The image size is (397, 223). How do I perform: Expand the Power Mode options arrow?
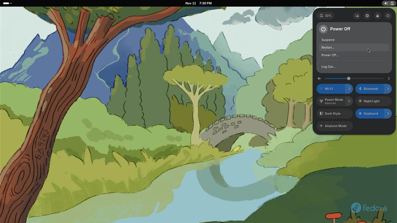[349, 101]
